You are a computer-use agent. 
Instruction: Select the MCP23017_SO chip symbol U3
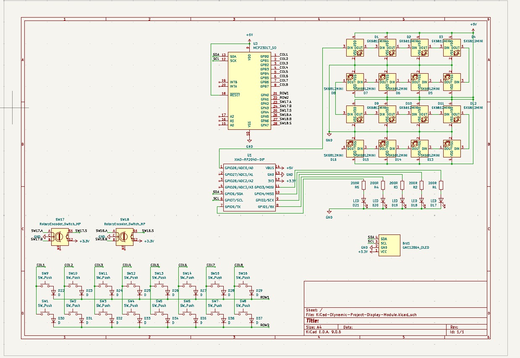[x=249, y=90]
